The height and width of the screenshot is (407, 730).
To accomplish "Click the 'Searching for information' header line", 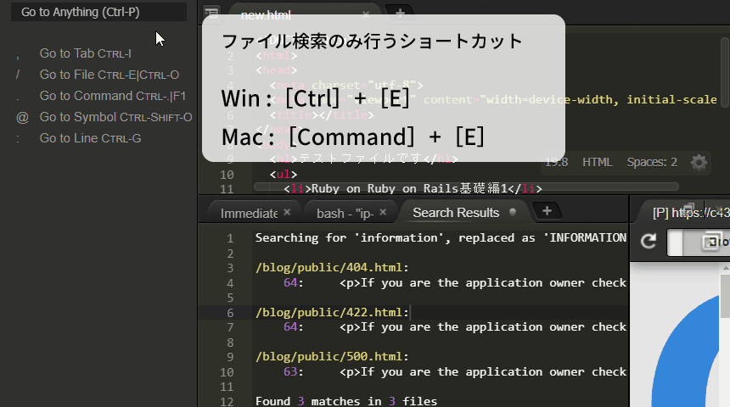I will click(x=441, y=237).
